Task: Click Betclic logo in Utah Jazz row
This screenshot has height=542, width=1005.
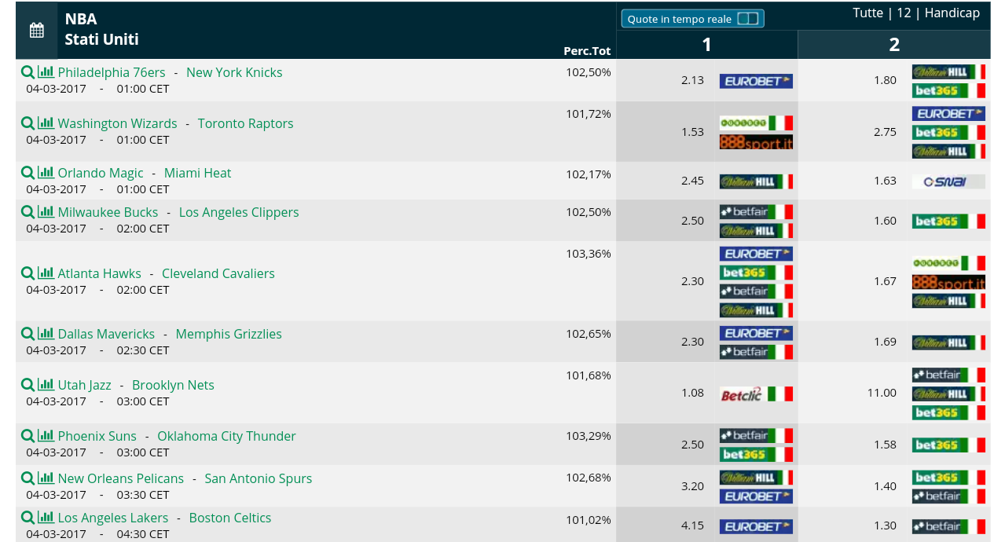Action: (x=756, y=394)
